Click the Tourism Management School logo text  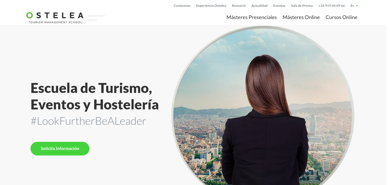point(55,22)
